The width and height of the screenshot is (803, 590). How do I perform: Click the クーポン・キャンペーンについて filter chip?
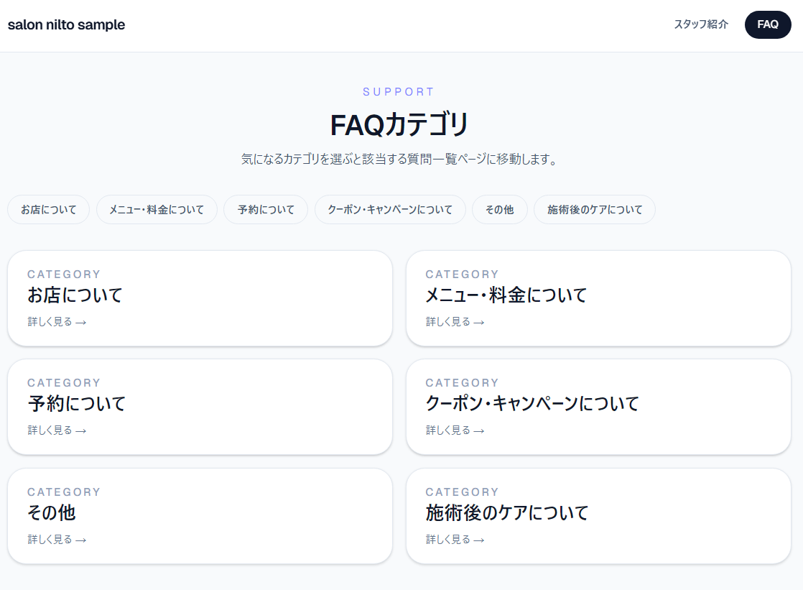point(390,210)
